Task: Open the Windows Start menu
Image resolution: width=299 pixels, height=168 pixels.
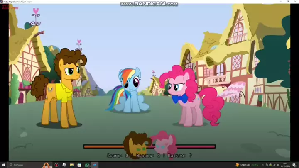Action: [4, 165]
